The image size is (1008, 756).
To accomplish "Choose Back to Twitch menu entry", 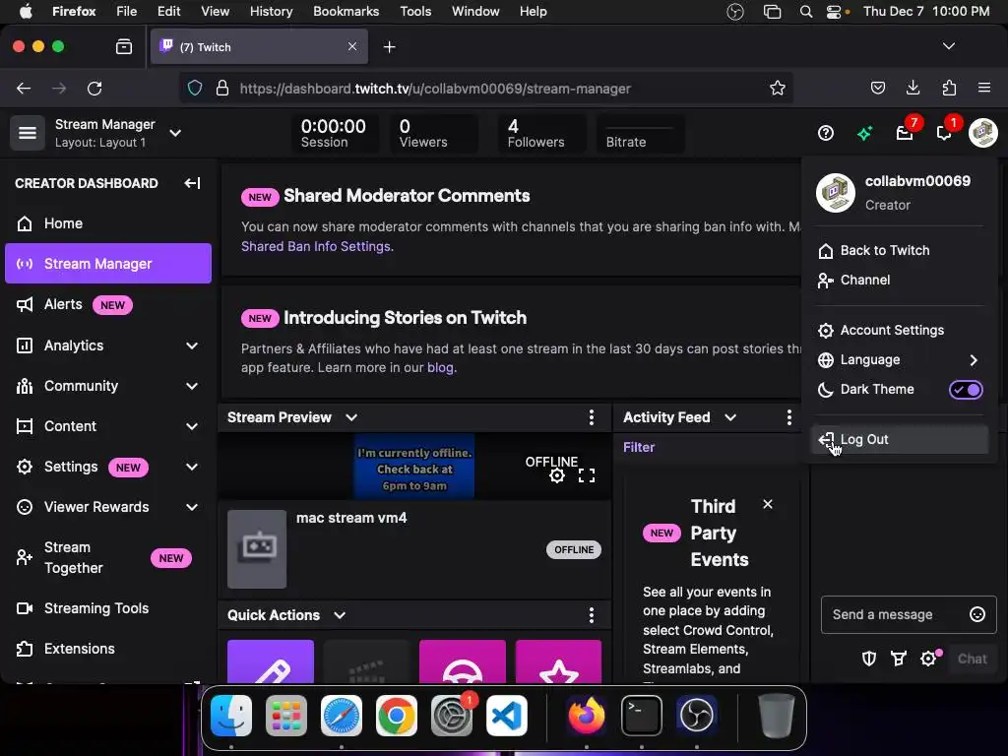I will point(899,251).
